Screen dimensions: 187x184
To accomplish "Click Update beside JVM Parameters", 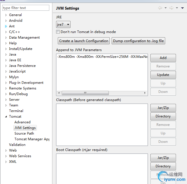I will (x=163, y=75).
